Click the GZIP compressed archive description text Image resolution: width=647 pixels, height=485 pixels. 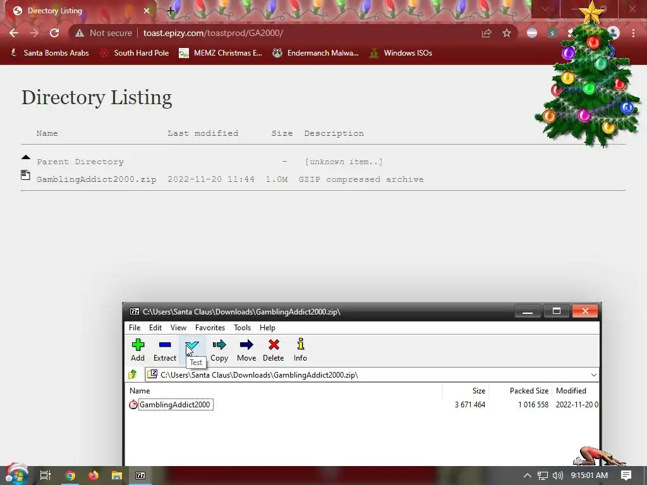(x=361, y=179)
